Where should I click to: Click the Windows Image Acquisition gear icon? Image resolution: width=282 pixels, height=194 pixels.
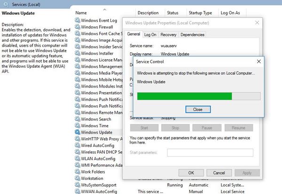(78, 40)
